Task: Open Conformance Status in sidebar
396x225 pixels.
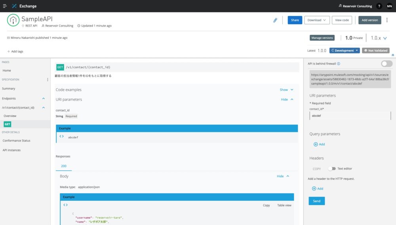Action: pos(16,141)
